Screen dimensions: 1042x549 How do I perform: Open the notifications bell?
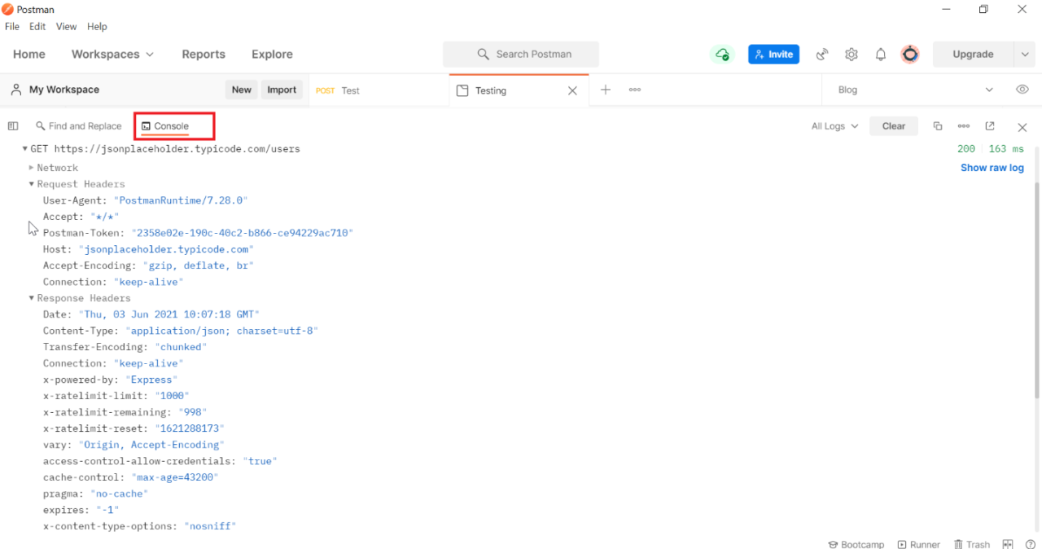pos(880,54)
